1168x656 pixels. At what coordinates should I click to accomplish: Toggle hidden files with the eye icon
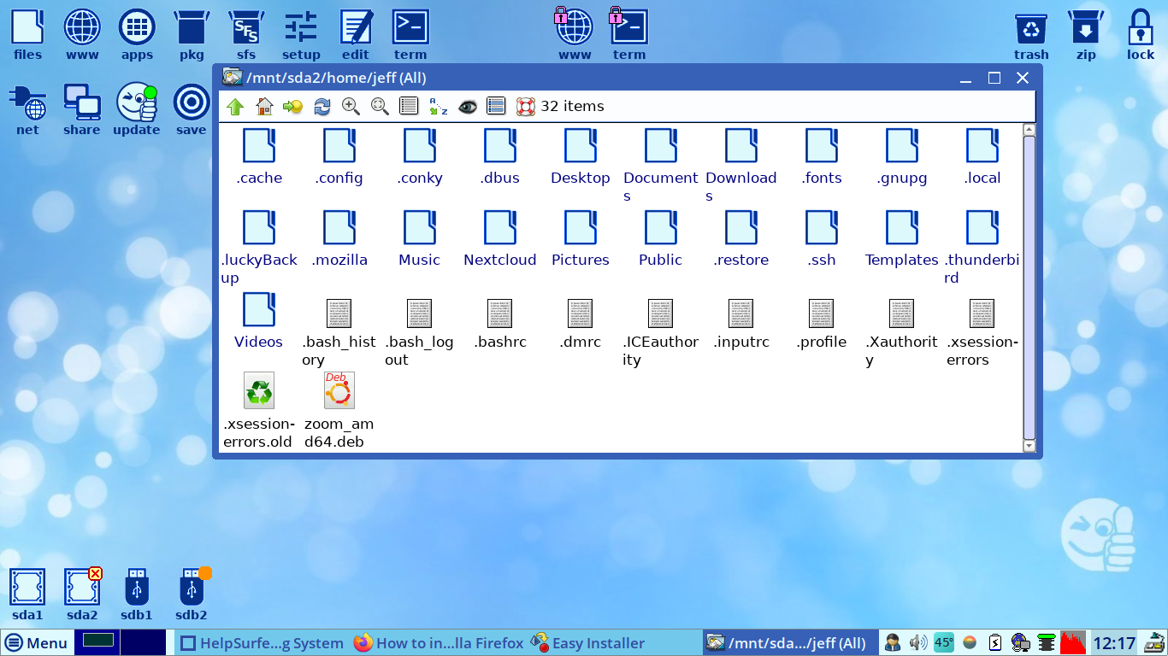467,106
